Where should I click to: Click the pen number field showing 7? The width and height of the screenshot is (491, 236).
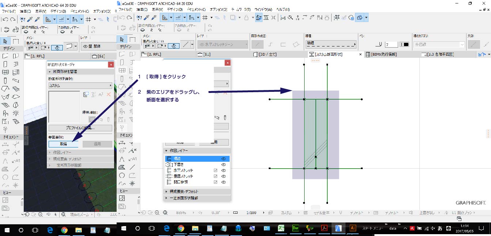point(391,44)
